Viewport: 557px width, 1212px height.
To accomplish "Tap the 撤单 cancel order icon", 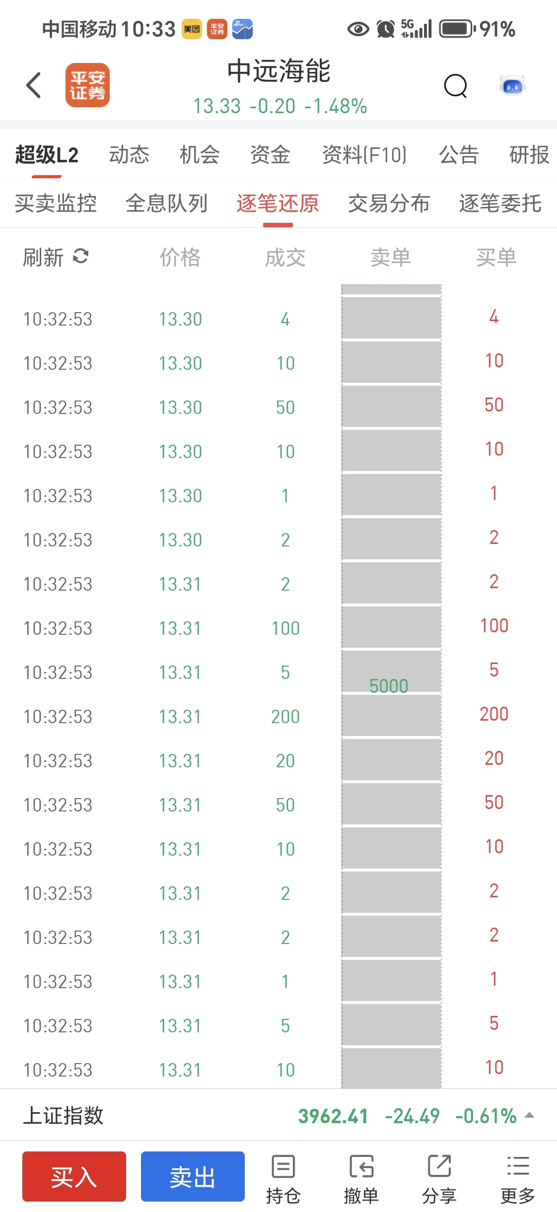I will coord(361,1166).
